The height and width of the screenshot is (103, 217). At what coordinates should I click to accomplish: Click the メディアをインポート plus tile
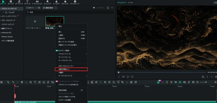point(35,21)
